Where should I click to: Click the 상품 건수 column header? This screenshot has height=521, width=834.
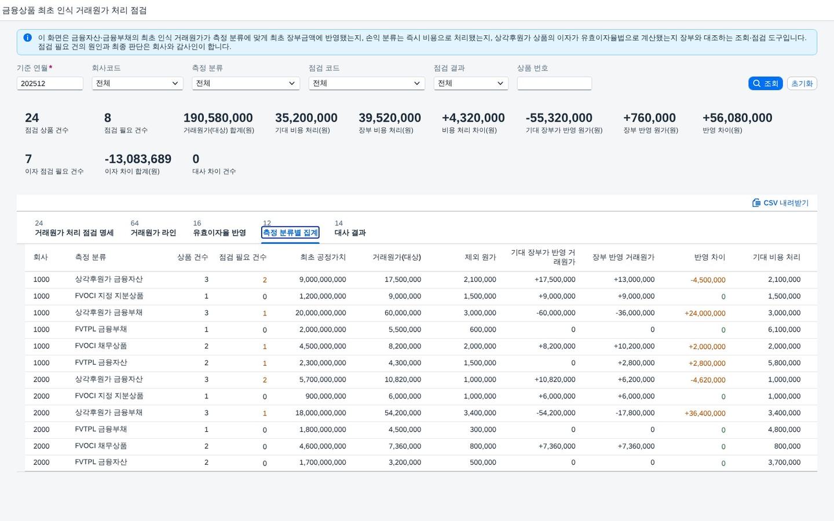tap(192, 257)
